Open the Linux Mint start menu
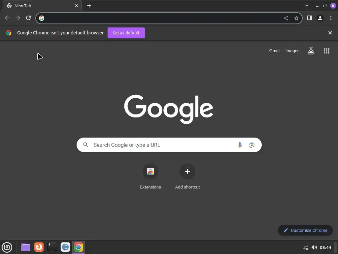 tap(7, 247)
